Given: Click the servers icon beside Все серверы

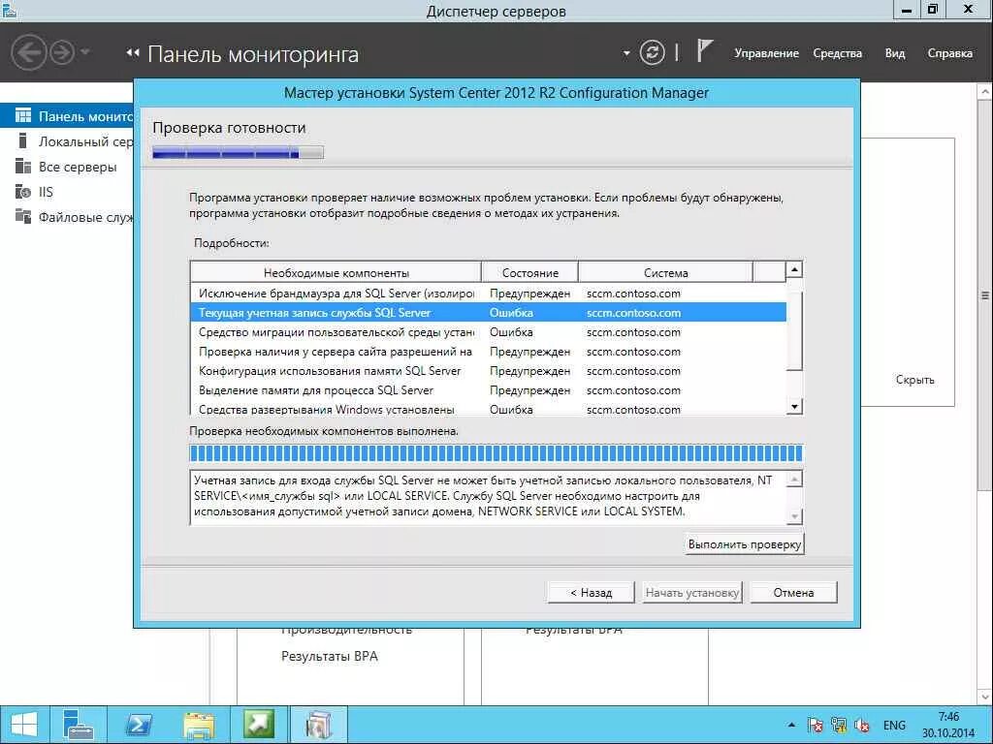Looking at the screenshot, I should tap(23, 166).
